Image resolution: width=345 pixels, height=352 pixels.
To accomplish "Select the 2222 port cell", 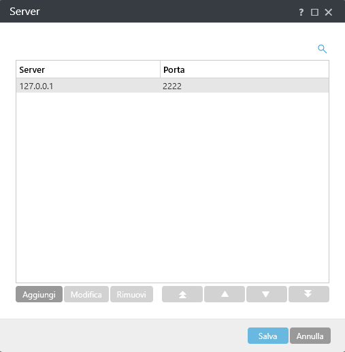I will point(172,86).
